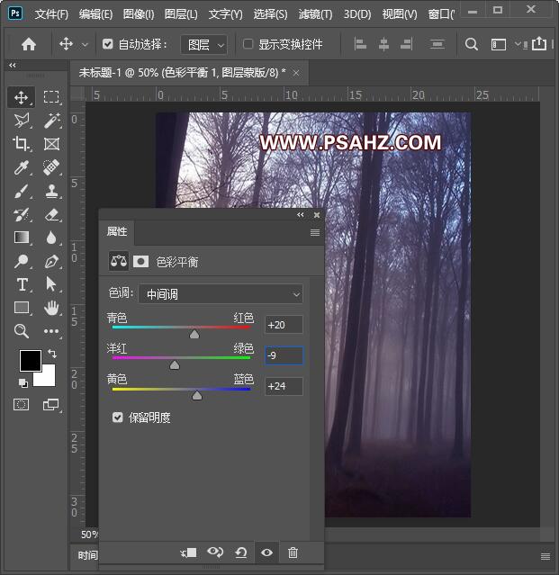Click the Share icon in options bar

point(539,43)
